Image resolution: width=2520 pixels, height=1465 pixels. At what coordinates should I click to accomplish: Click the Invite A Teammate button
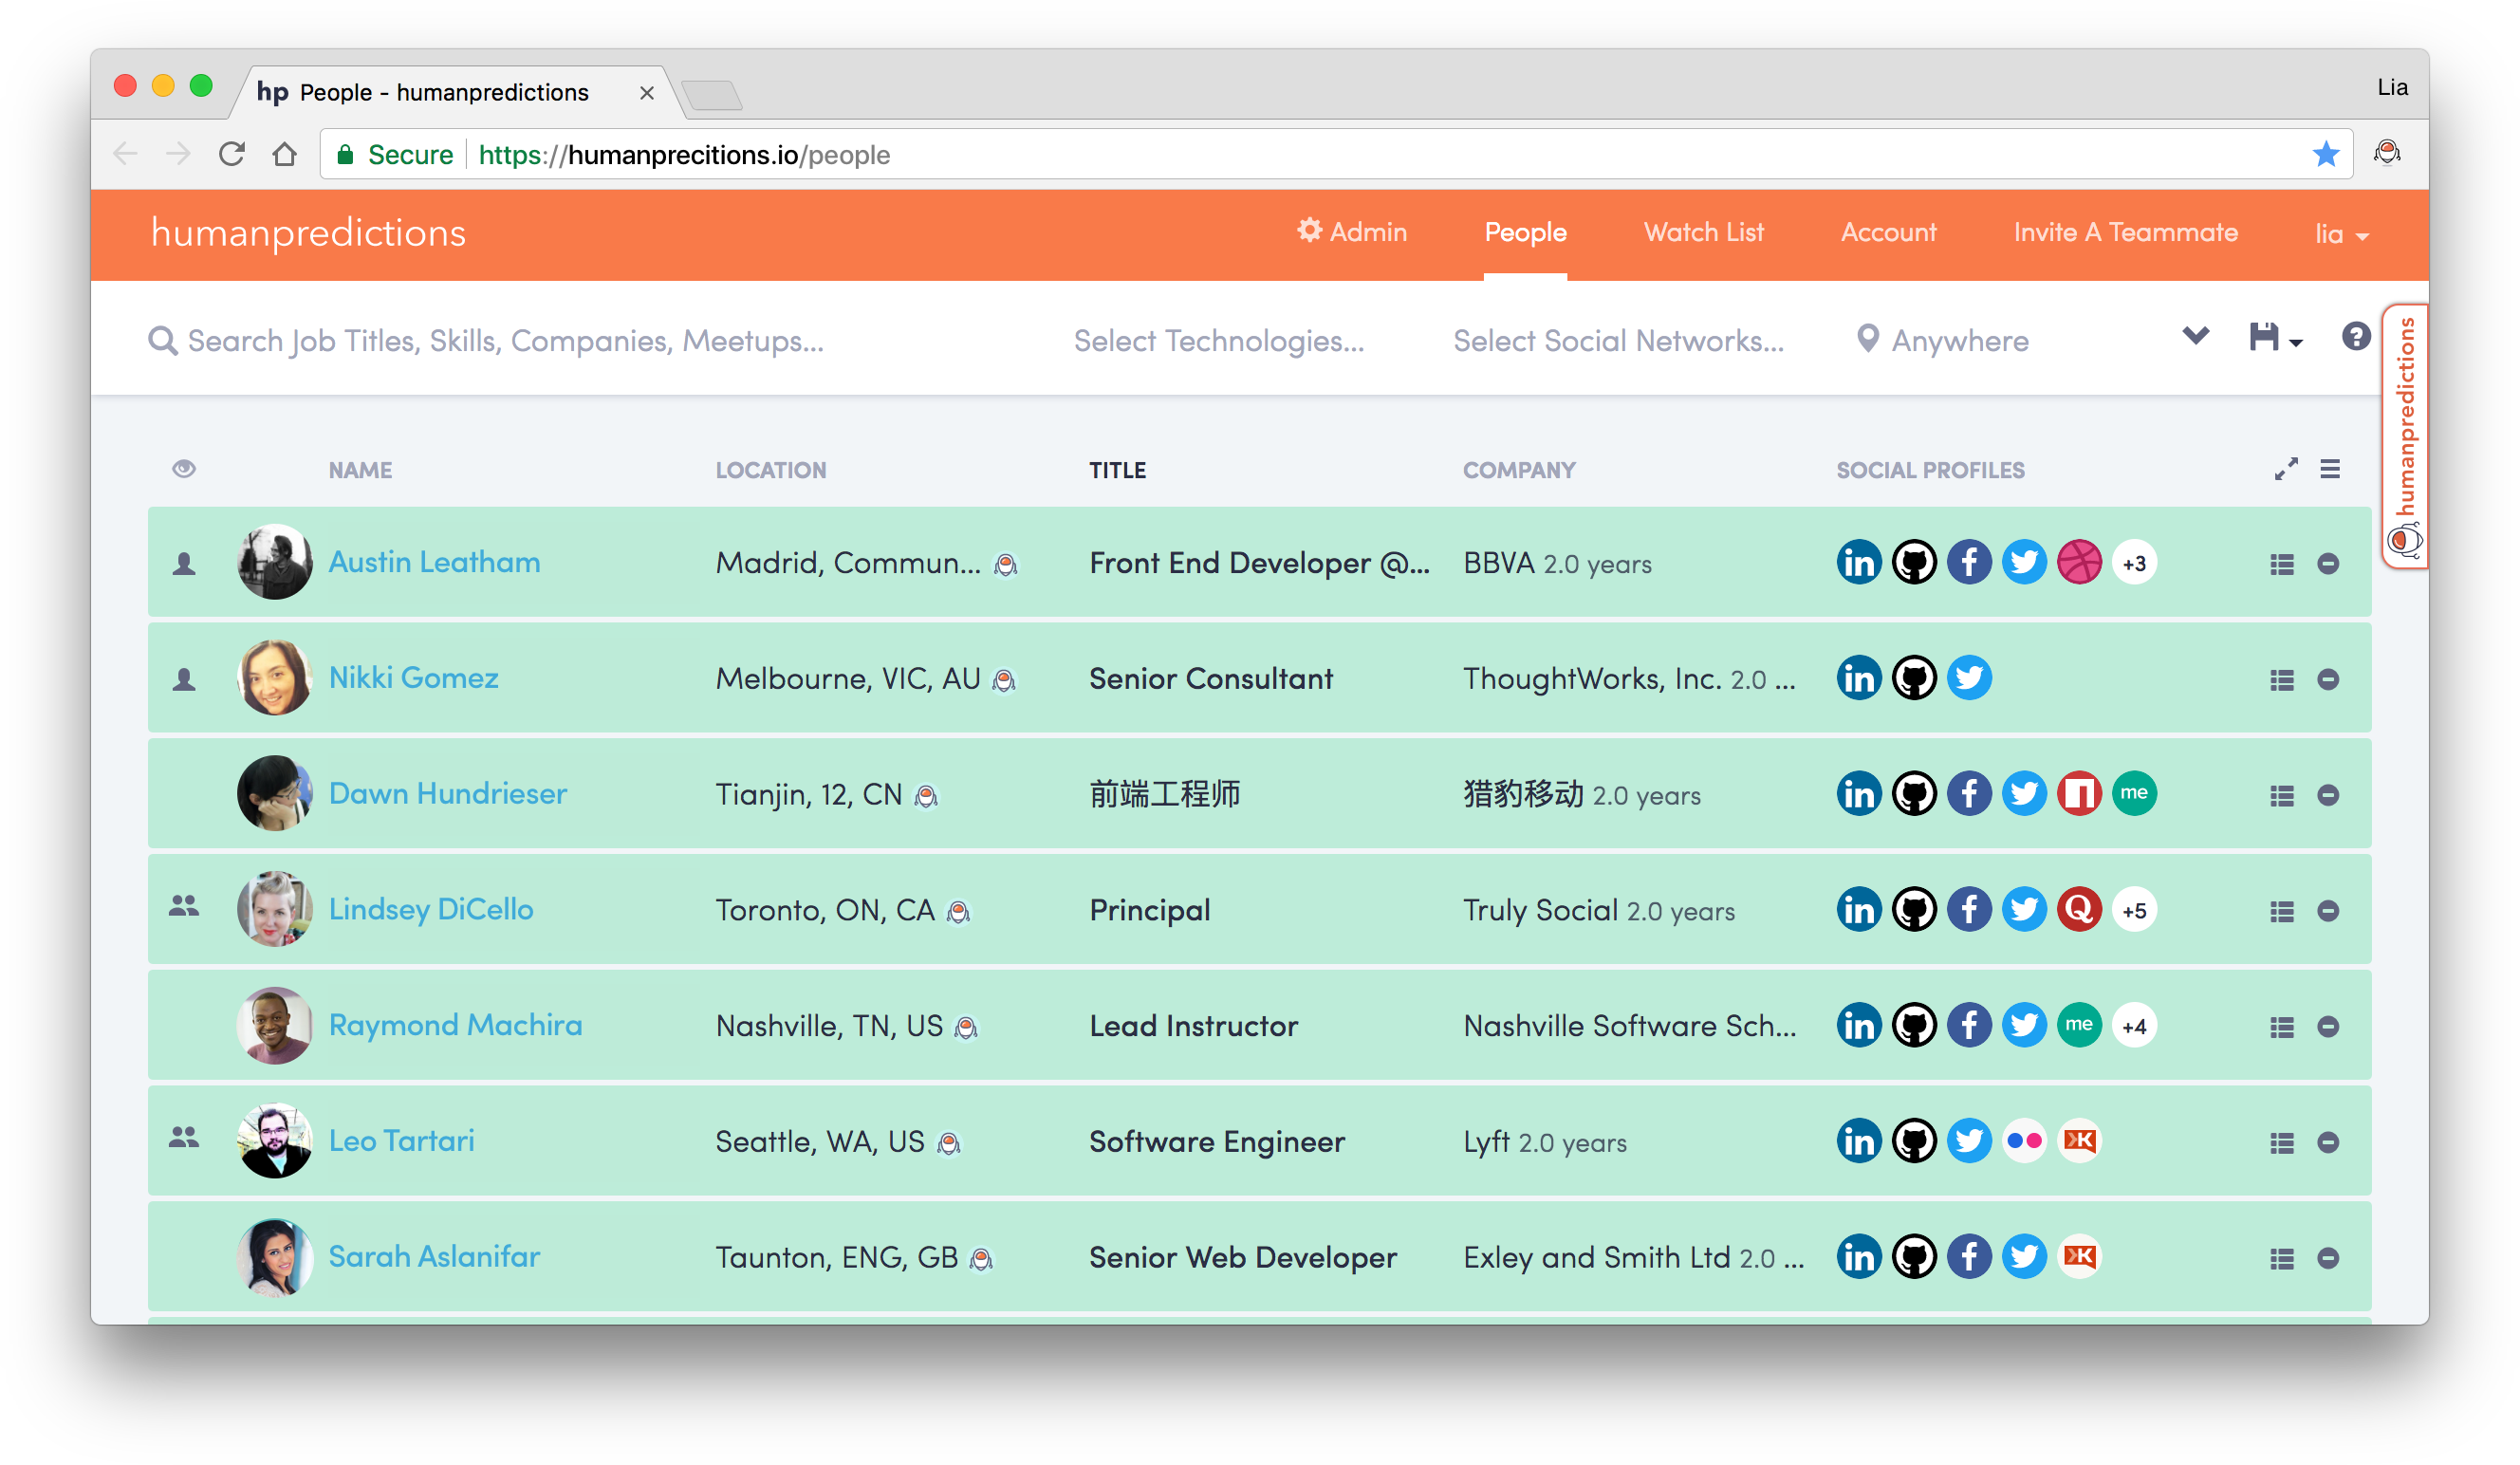tap(2126, 232)
